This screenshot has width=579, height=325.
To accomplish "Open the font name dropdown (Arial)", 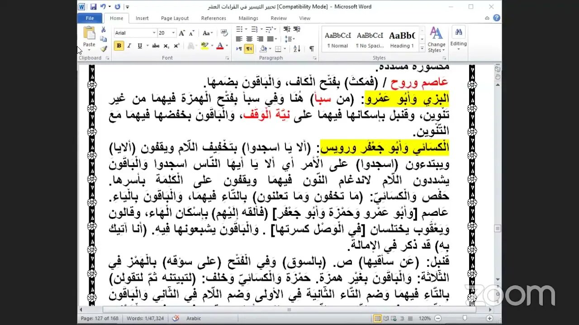I will (x=154, y=33).
